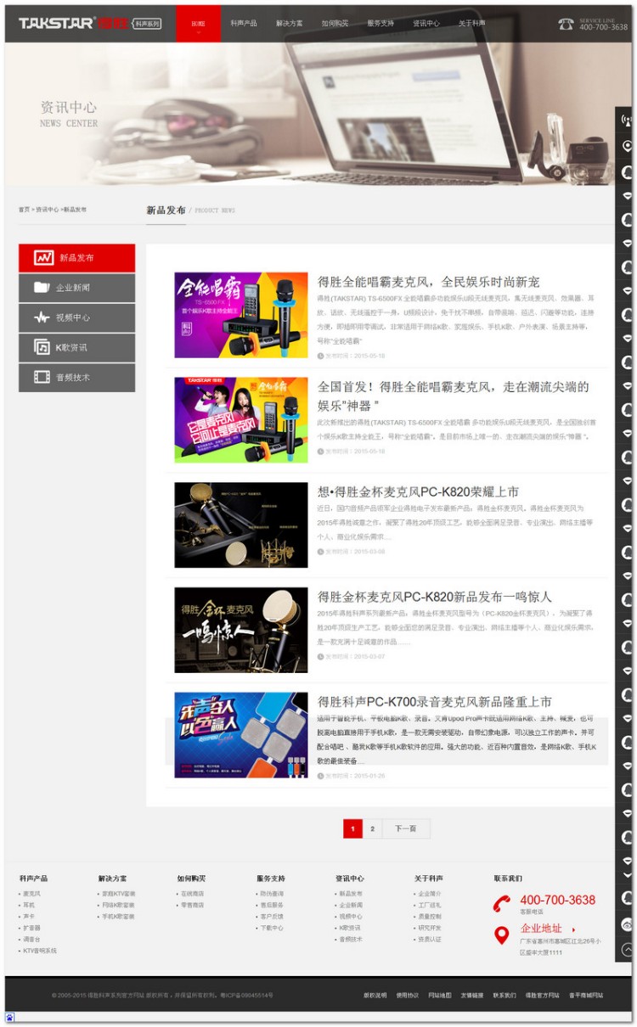Open footer link 声卡

click(29, 917)
